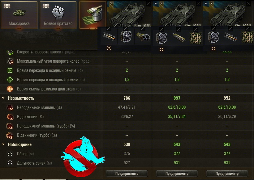Screen dimensions: 254x180
Task: Select the second Strv 103B tank thumbnail
Action: 177,14
